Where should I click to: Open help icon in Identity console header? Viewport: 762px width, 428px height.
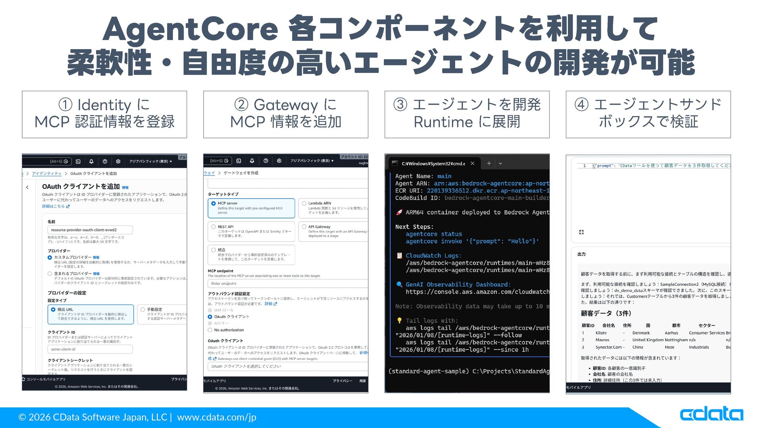pyautogui.click(x=105, y=162)
